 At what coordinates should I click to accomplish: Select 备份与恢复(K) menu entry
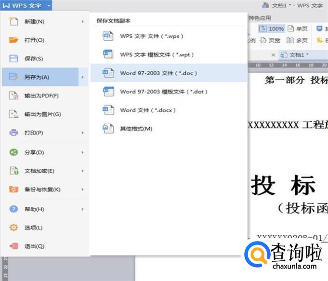click(x=45, y=190)
